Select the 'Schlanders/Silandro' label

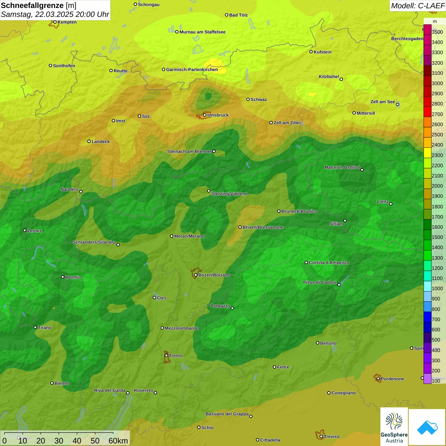click(94, 242)
